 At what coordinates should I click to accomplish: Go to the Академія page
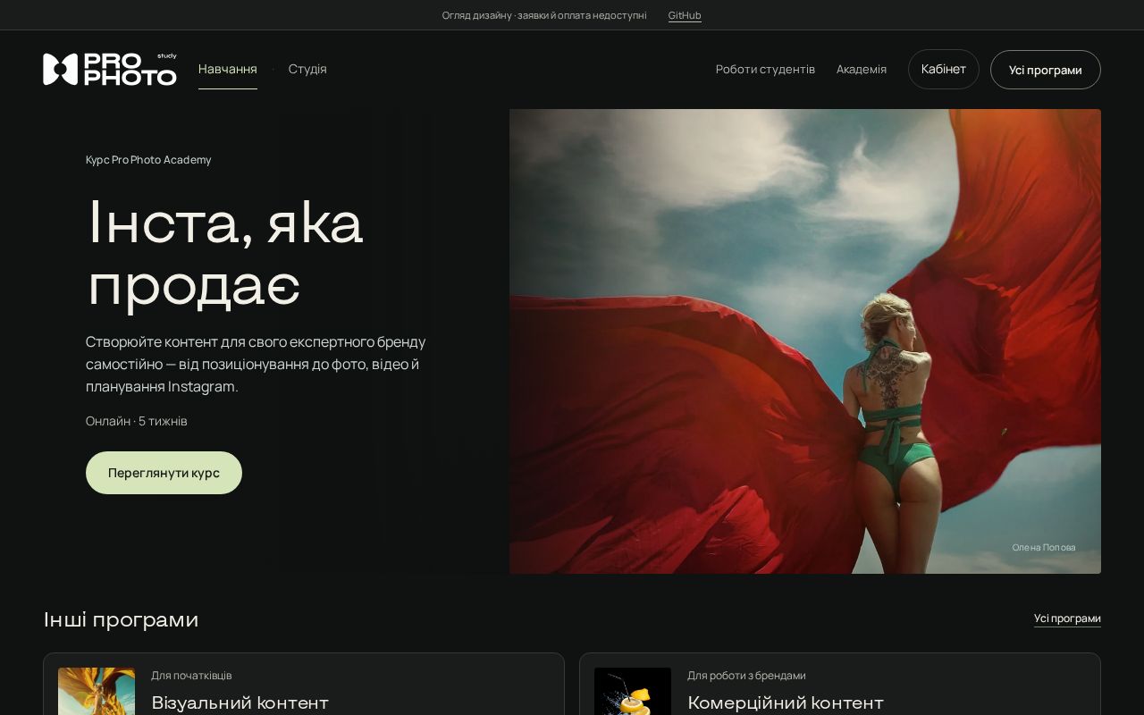862,69
